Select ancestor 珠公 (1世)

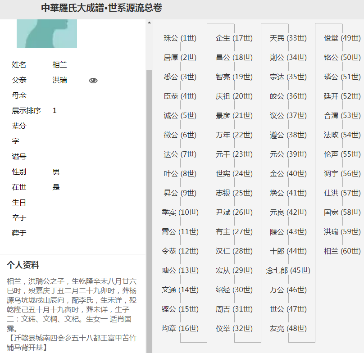[180, 38]
